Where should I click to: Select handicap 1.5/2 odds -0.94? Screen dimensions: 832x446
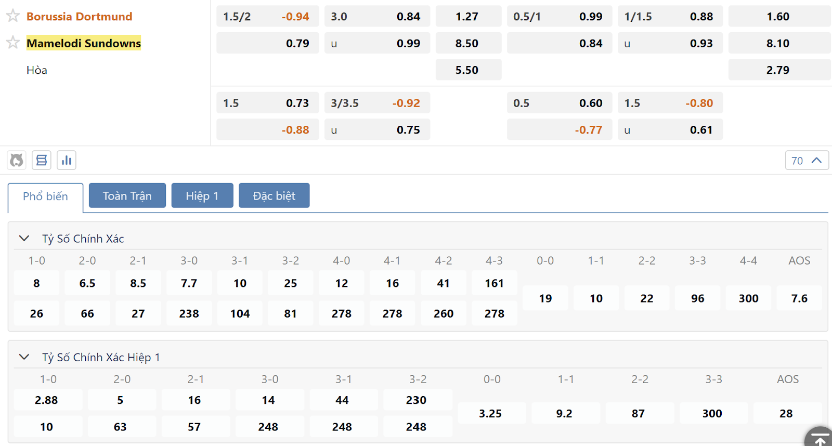click(267, 17)
